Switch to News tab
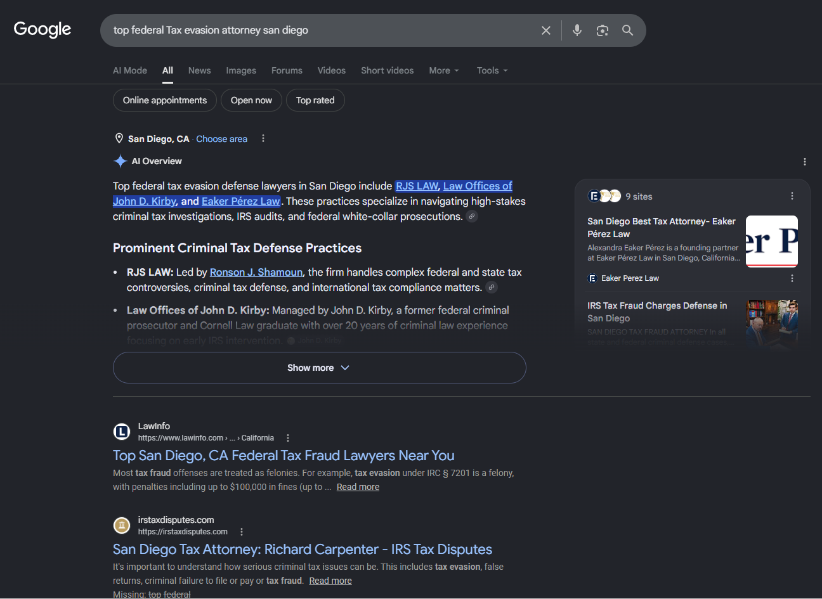Viewport: 822px width, 599px height. click(x=199, y=70)
